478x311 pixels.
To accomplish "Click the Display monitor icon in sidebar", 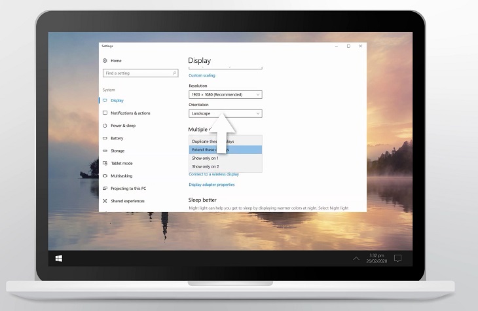I will click(x=105, y=100).
